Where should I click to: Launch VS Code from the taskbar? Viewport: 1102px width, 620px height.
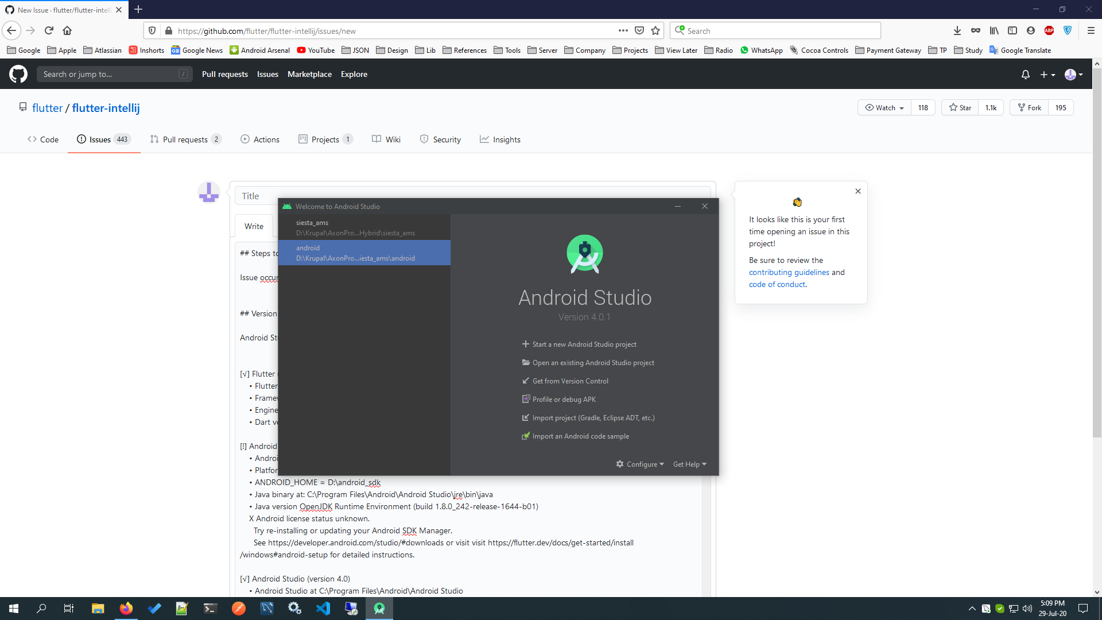pos(323,608)
